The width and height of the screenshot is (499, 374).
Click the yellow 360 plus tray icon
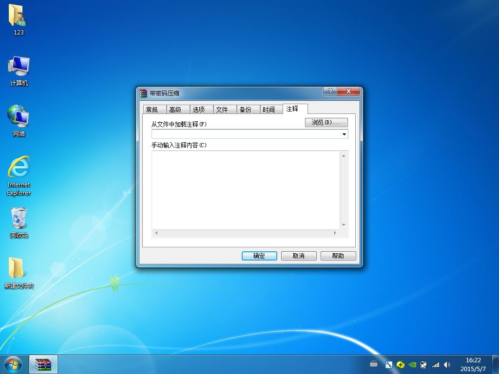click(401, 365)
